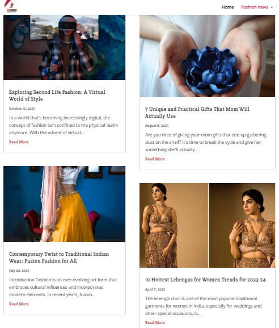The width and height of the screenshot is (279, 328).
Task: Open '10 Hottest Lehengas for Women' title
Action: click(205, 280)
